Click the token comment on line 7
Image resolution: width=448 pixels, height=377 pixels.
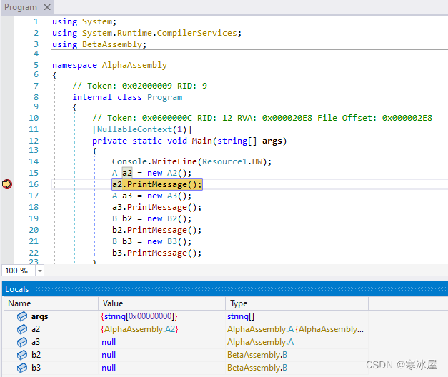[140, 86]
